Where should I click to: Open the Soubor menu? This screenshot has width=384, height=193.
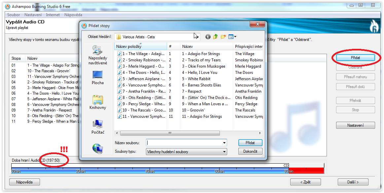pyautogui.click(x=14, y=15)
